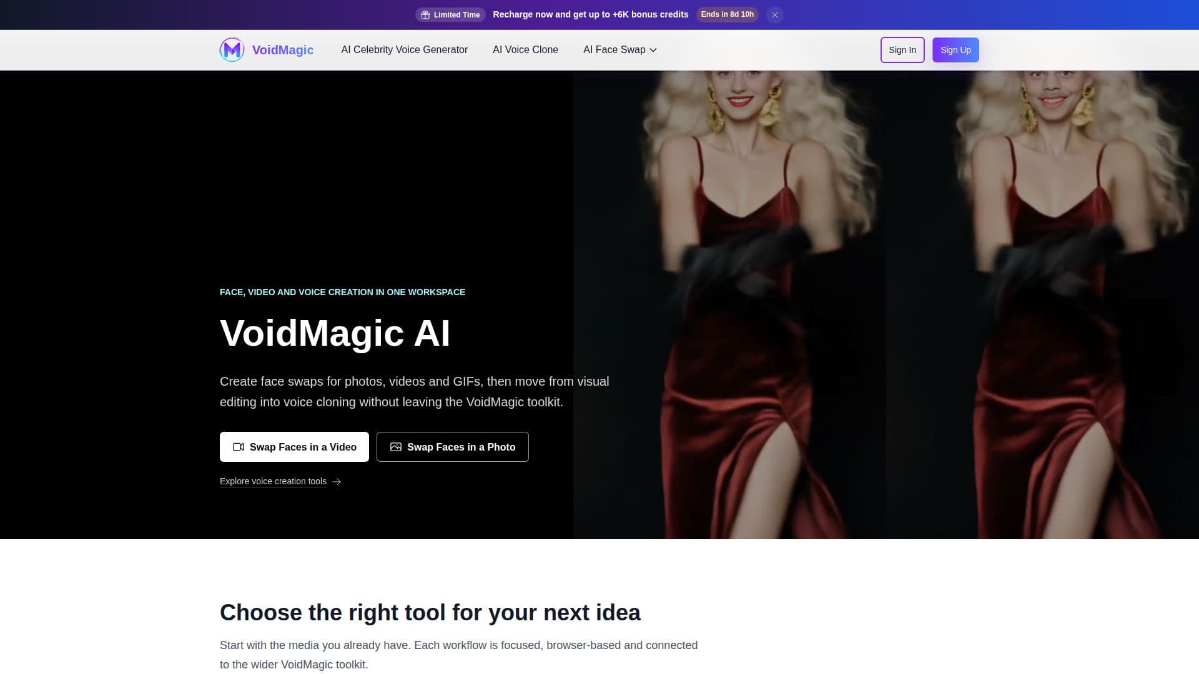Click the Sign Up button
1199x674 pixels.
tap(955, 50)
